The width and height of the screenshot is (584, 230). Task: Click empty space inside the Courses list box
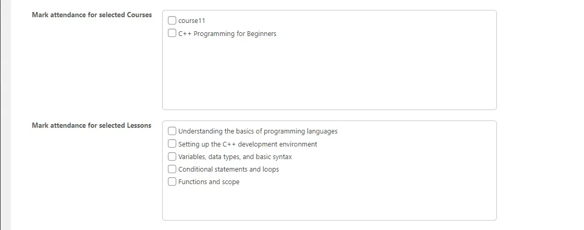tap(328, 78)
